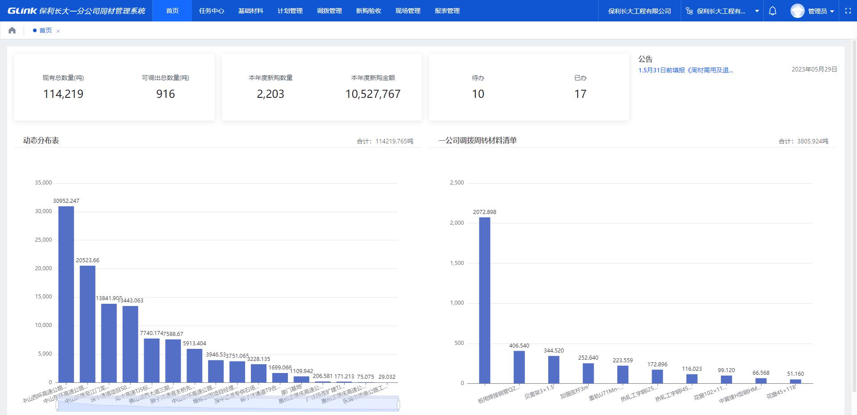Image resolution: width=857 pixels, height=415 pixels.
Task: Open announcement link about 5月31日前填报
Action: click(x=686, y=70)
